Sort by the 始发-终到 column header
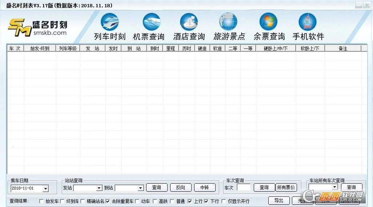The image size is (373, 207). click(x=40, y=48)
